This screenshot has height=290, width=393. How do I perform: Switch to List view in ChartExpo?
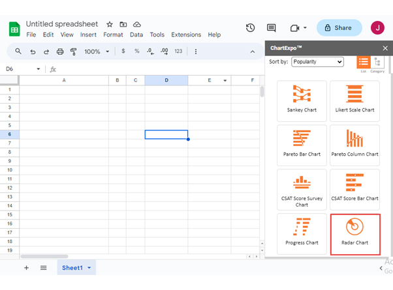(363, 63)
